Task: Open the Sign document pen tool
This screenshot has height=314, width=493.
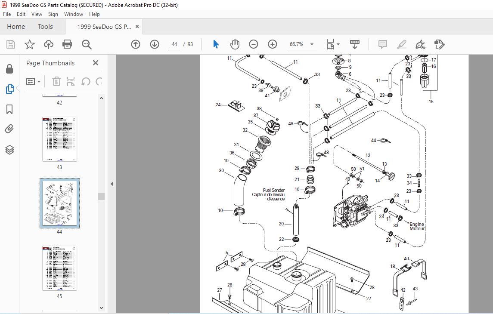Action: 420,44
